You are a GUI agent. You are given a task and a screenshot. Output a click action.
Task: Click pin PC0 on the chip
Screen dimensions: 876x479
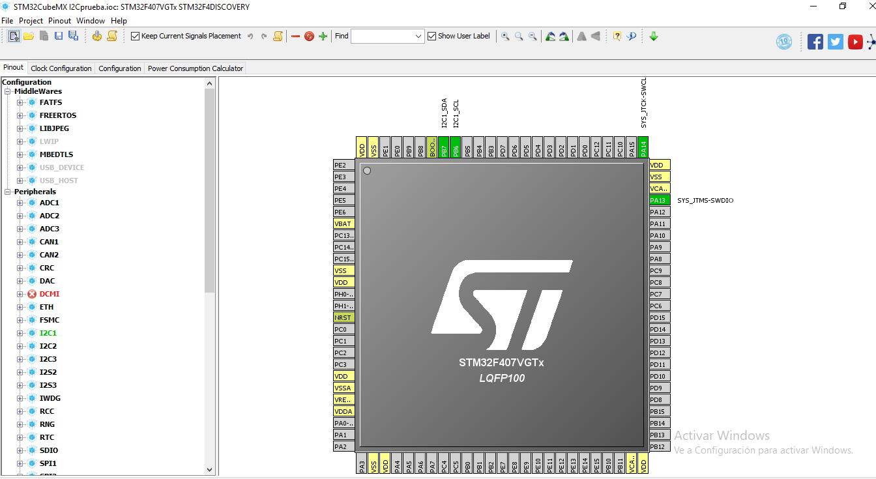343,329
